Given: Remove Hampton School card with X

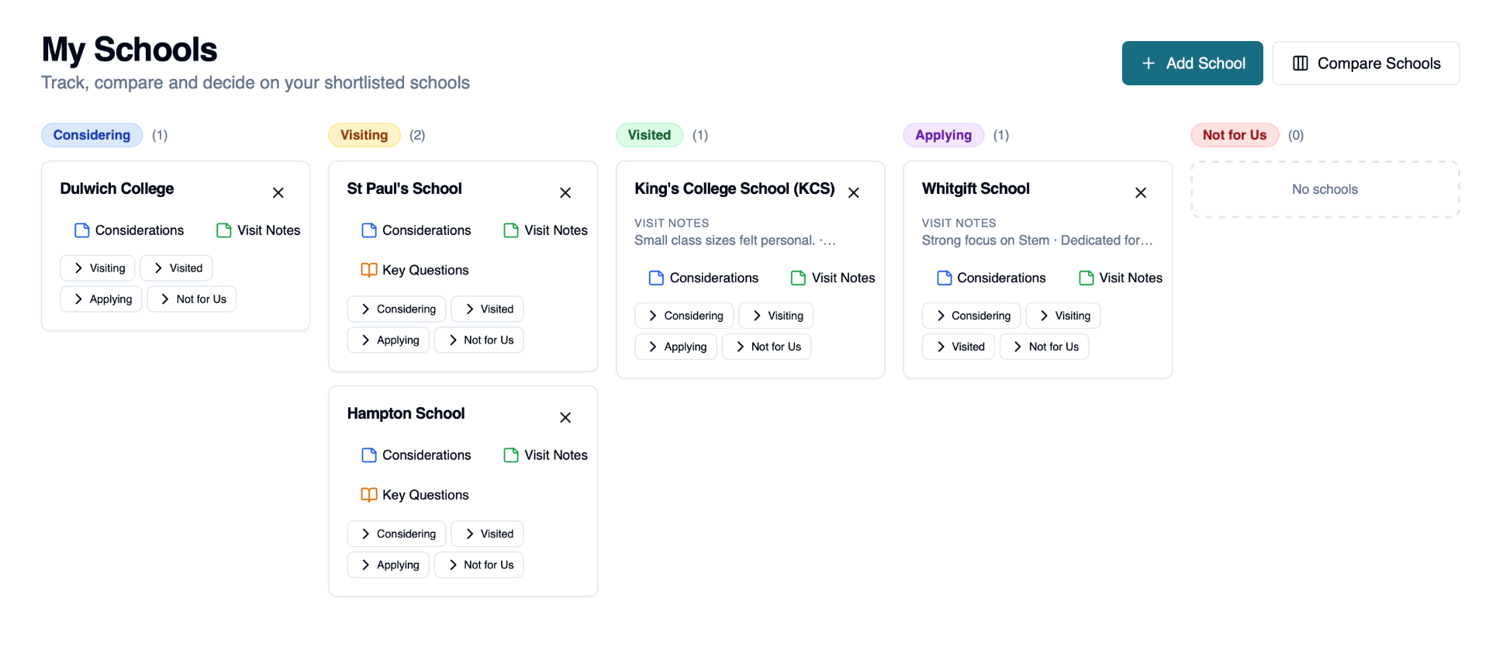Looking at the screenshot, I should 565,417.
